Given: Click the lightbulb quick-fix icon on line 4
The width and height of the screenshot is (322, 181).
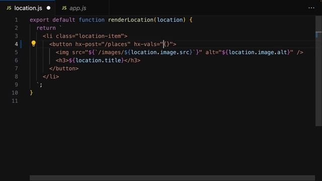Looking at the screenshot, I should (34, 44).
